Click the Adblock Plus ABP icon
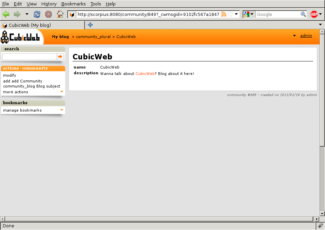This screenshot has height=230, width=325. pos(314,14)
